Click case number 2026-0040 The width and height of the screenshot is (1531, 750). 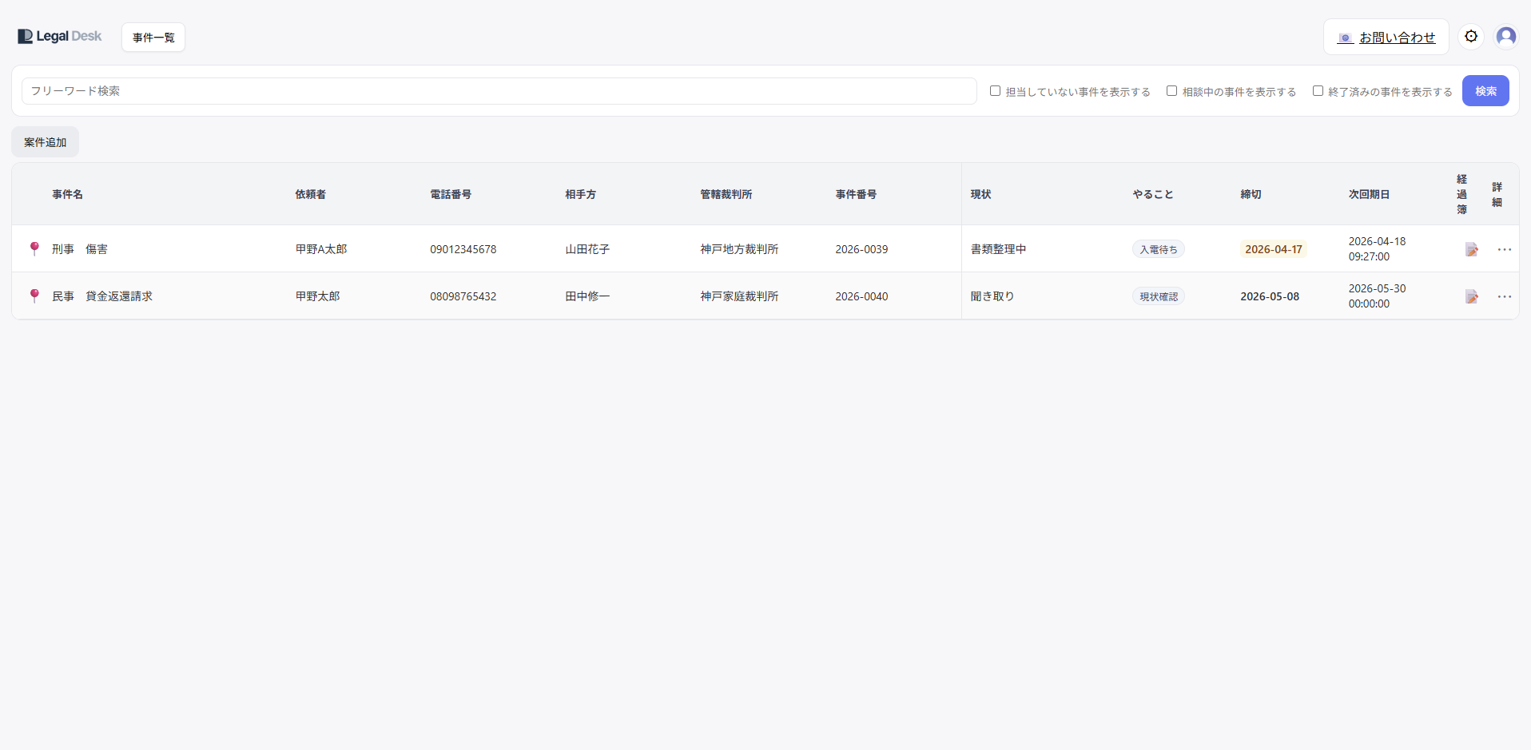tap(861, 296)
